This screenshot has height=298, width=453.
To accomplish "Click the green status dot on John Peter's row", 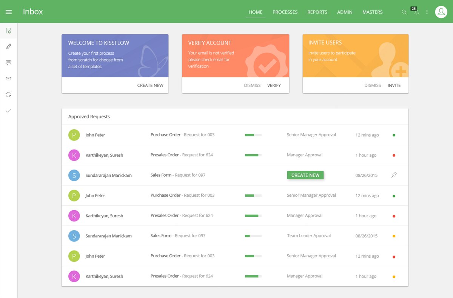I will (394, 134).
